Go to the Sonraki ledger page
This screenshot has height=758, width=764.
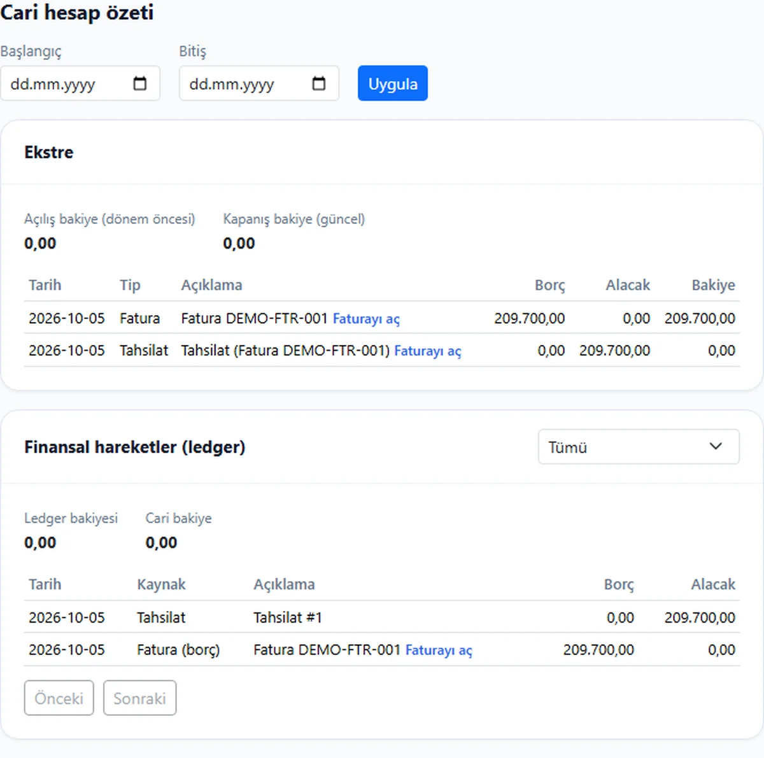(140, 698)
